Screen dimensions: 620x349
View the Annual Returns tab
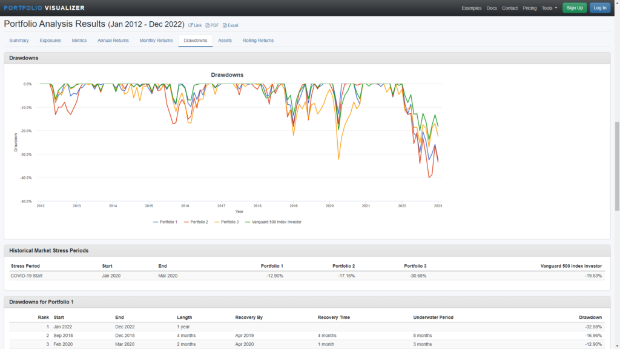[x=113, y=41]
